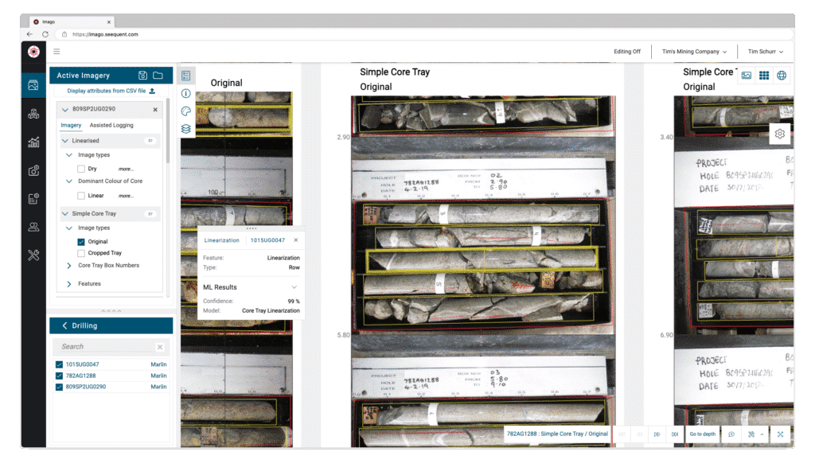Open the tools wrench icon in sidebar
The width and height of the screenshot is (815, 475).
pyautogui.click(x=33, y=255)
